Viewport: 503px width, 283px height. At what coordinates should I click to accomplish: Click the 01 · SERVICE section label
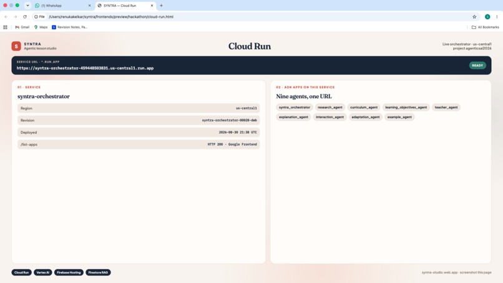29,87
